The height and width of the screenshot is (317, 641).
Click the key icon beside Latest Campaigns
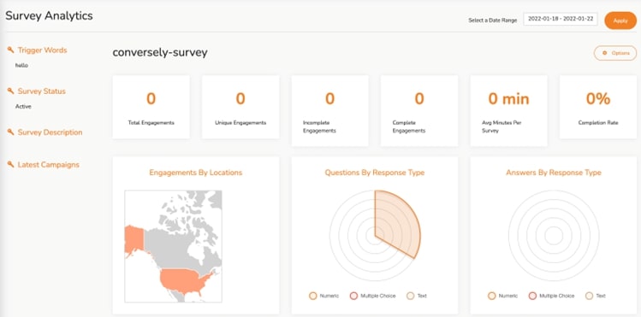pyautogui.click(x=10, y=164)
